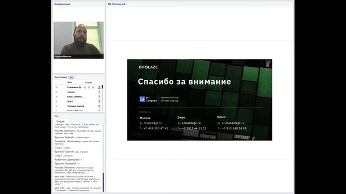The height and width of the screenshot is (194, 346).
Task: Click the camera icon in the first participant row
Action: click(x=89, y=87)
